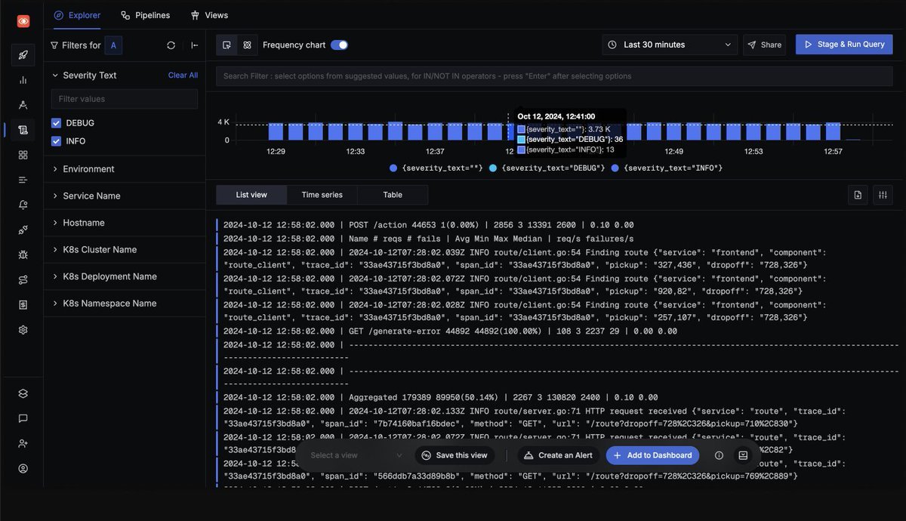Open Settings via the gear sidebar icon
906x521 pixels.
click(x=23, y=330)
